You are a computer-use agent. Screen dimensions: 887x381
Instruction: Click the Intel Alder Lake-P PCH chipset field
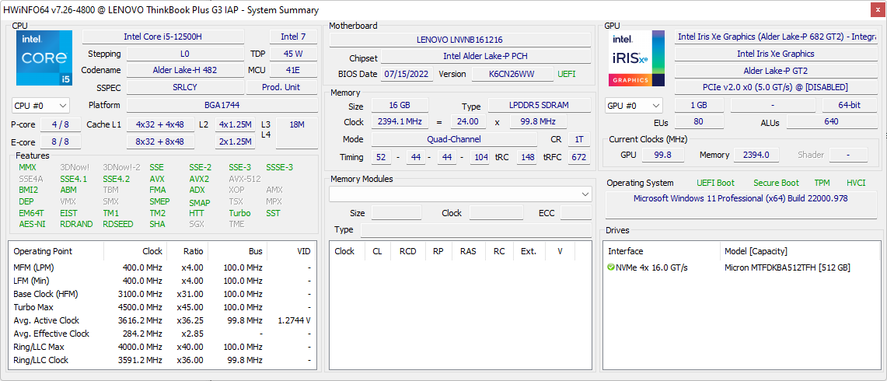click(x=486, y=56)
